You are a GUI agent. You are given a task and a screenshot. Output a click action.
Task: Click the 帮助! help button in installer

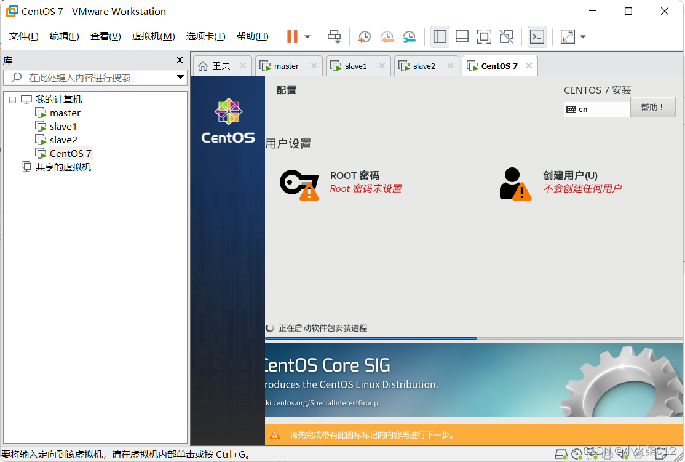652,107
